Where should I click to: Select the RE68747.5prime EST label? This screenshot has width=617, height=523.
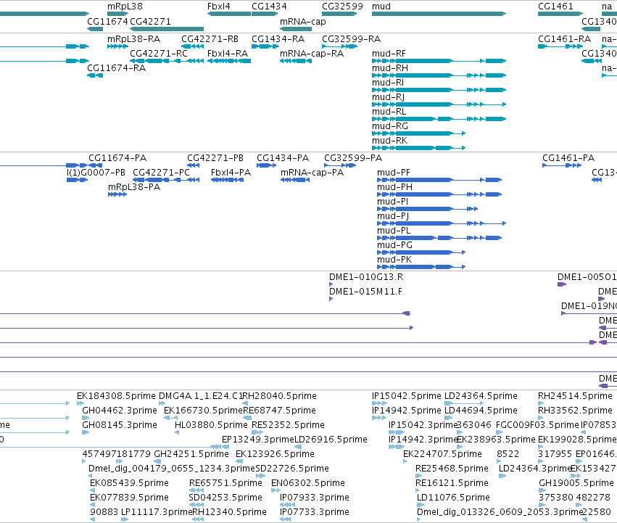(279, 411)
